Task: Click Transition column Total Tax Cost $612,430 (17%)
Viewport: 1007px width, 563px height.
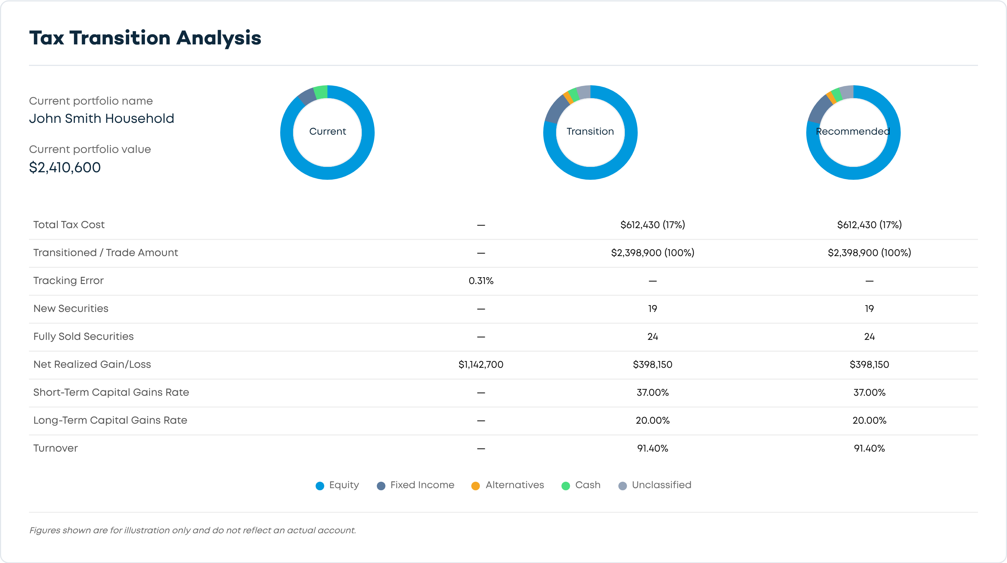Action: 652,225
